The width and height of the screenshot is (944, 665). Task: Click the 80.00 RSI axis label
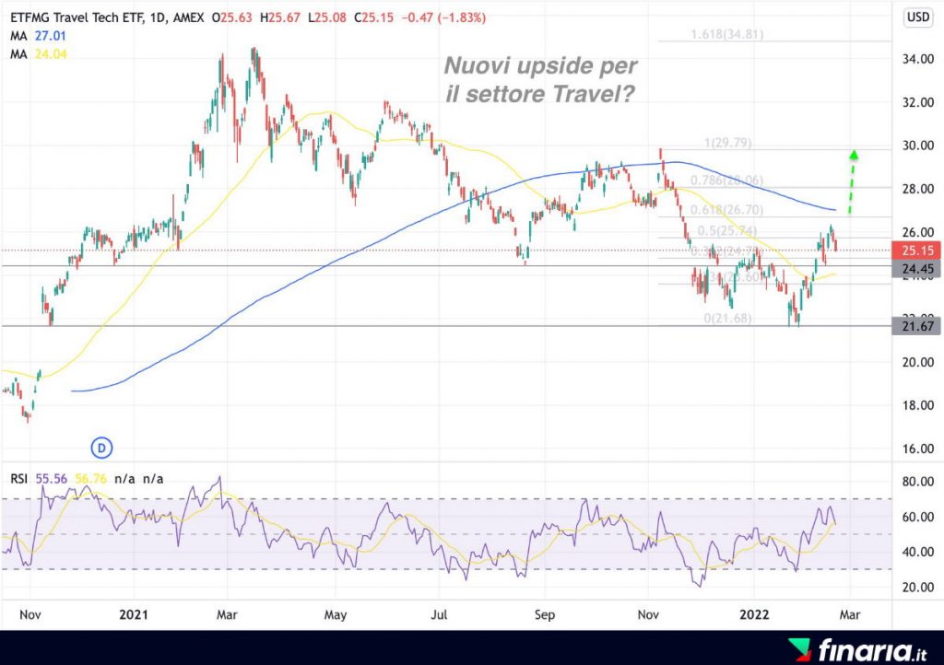(918, 482)
